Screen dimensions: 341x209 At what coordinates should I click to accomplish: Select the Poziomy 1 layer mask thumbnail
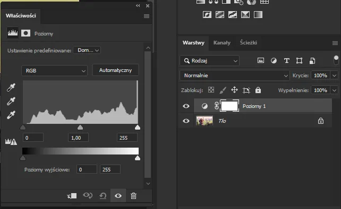click(x=229, y=106)
